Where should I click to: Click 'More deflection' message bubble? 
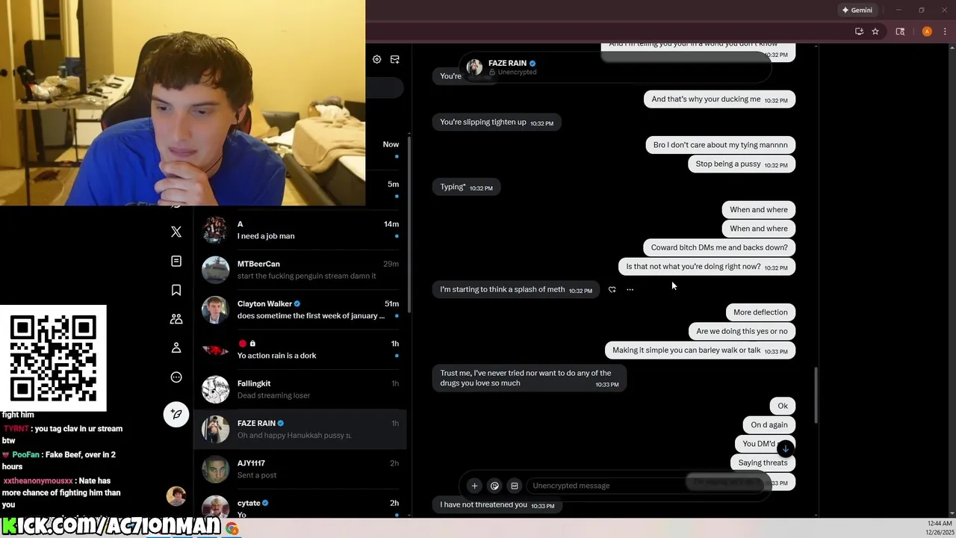760,312
